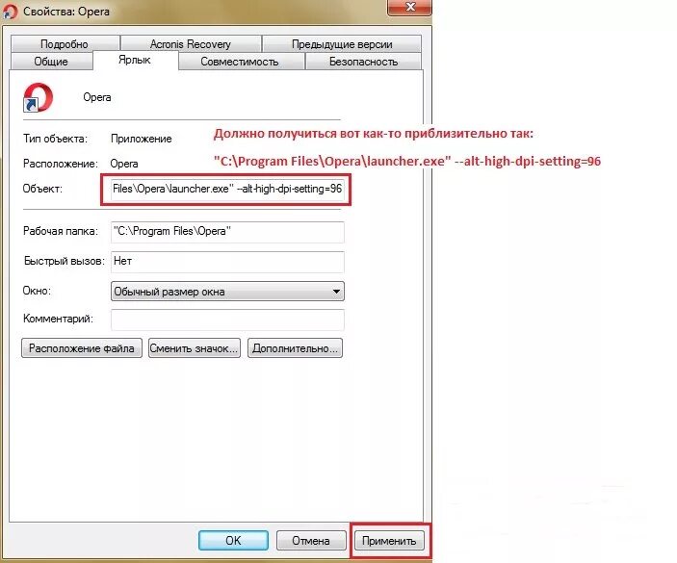The width and height of the screenshot is (677, 563).
Task: Click the Рабочая папка field
Action: (227, 232)
